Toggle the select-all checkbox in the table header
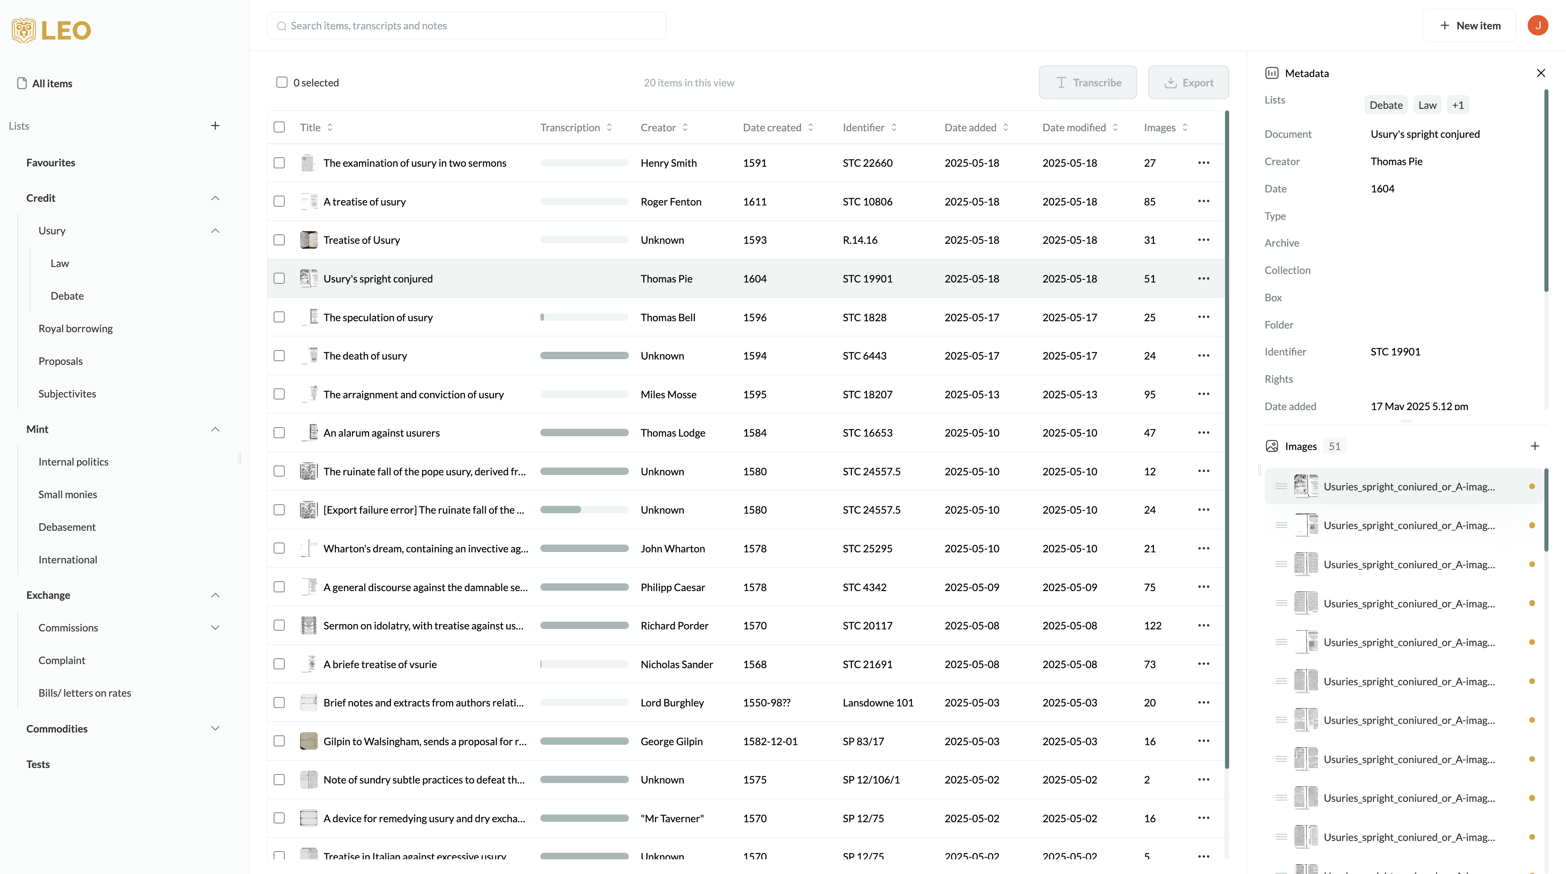The width and height of the screenshot is (1566, 874). tap(279, 127)
